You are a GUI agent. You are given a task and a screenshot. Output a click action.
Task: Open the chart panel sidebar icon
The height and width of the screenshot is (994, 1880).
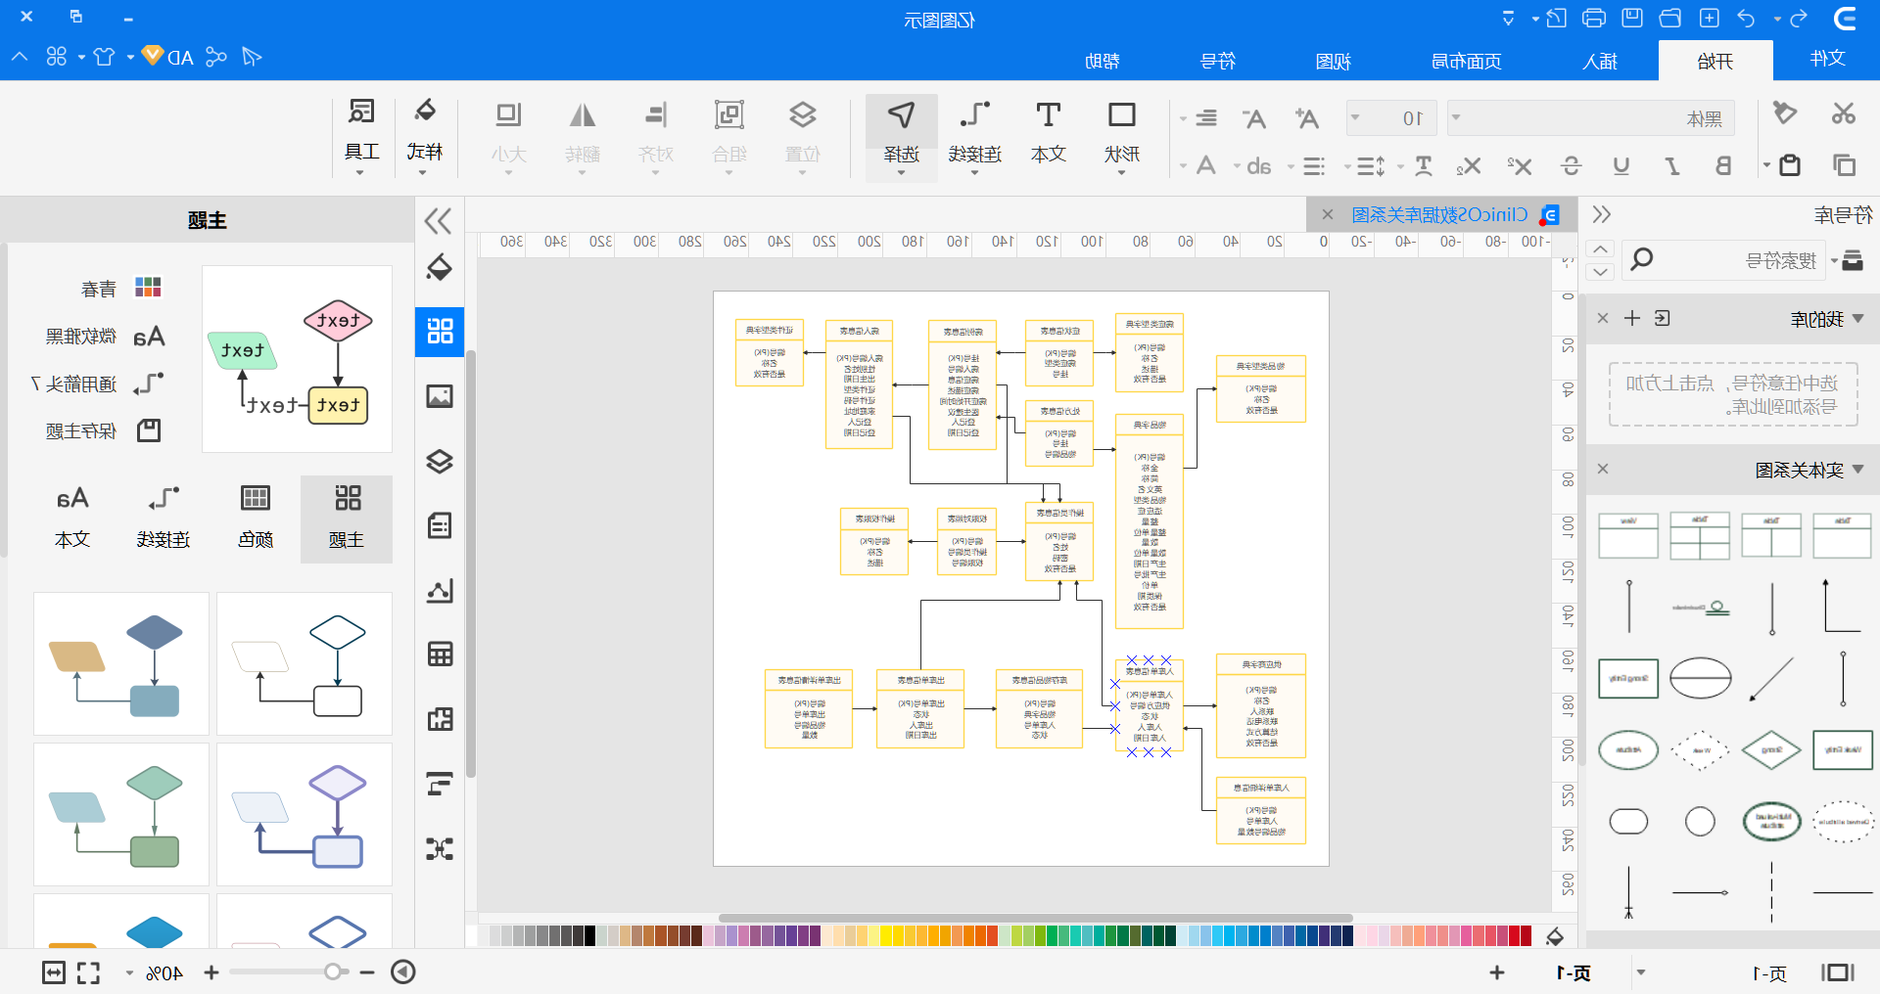coord(440,590)
